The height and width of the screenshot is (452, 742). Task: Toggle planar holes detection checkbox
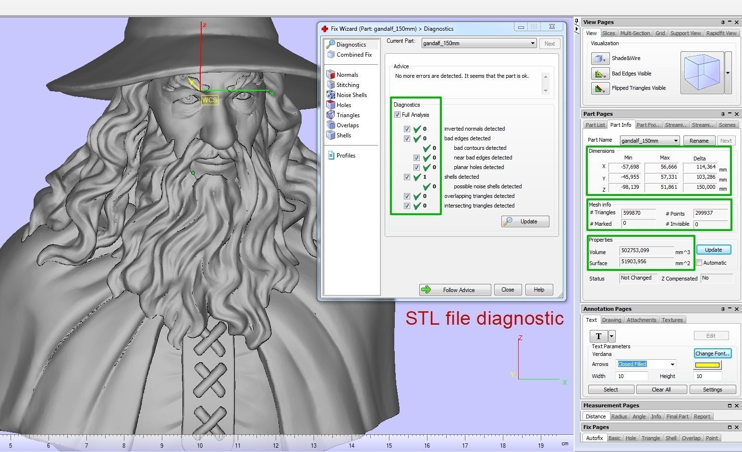click(x=416, y=167)
